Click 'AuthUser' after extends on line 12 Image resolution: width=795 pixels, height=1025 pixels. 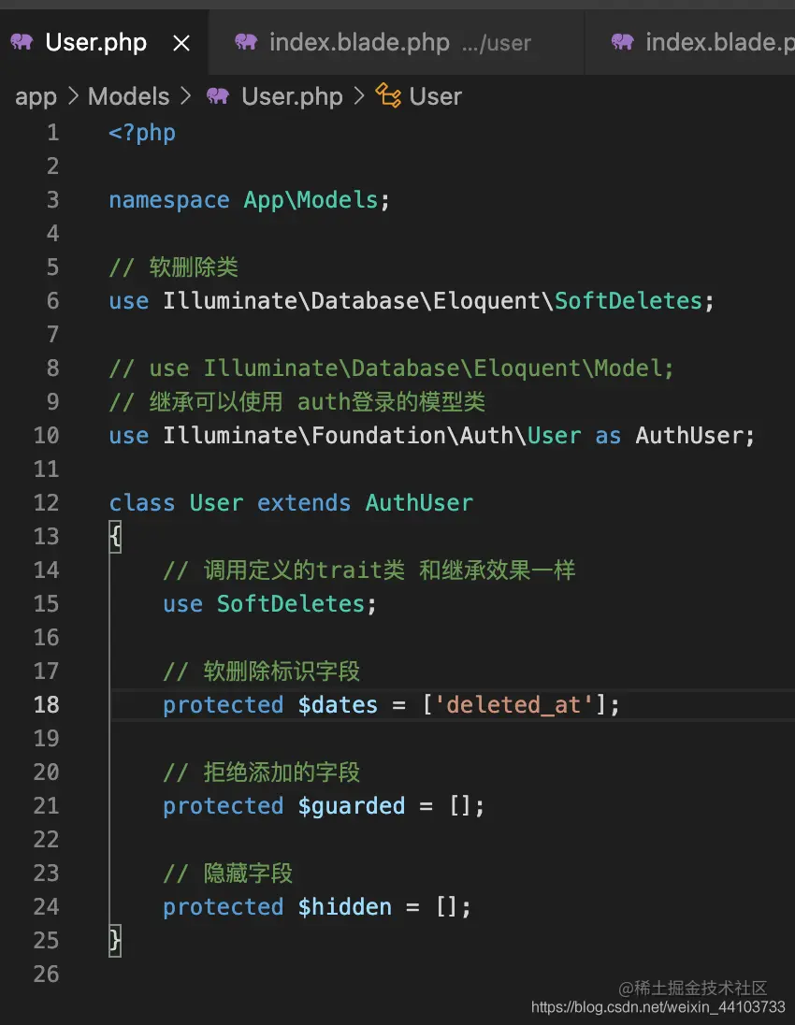tap(419, 503)
